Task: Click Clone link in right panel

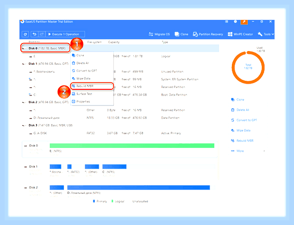Action: coord(240,100)
